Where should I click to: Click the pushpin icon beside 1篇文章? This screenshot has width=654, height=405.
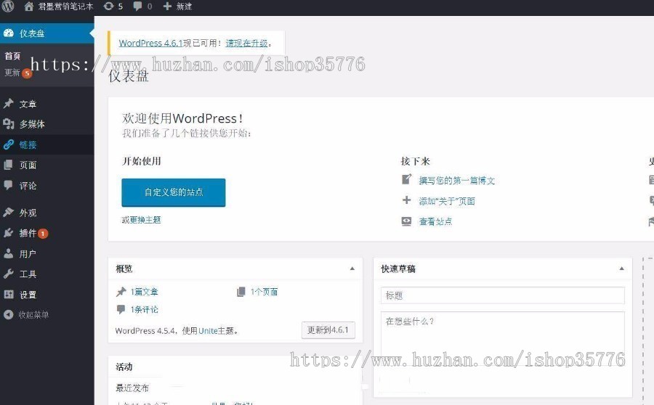point(121,292)
